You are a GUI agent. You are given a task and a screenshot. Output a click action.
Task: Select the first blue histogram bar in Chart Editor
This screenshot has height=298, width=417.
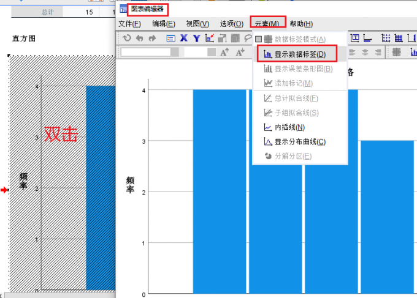[220, 192]
